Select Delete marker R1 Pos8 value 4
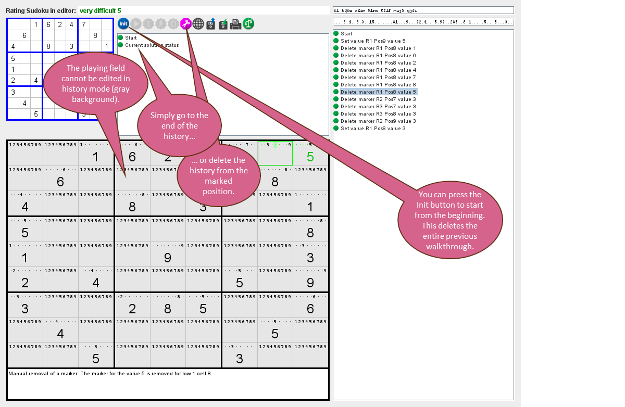This screenshot has width=625, height=407. pyautogui.click(x=378, y=70)
